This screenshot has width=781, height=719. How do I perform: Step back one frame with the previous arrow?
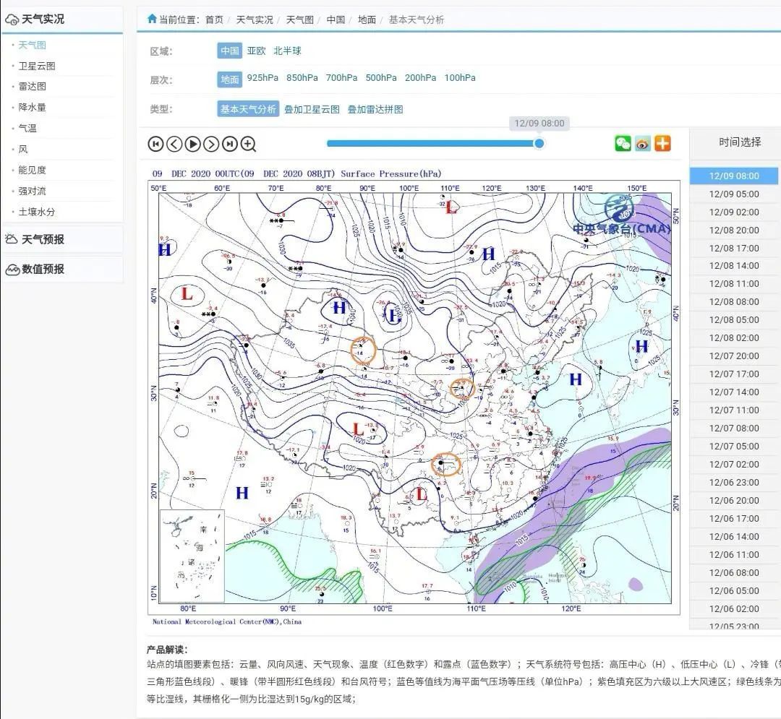tap(174, 144)
